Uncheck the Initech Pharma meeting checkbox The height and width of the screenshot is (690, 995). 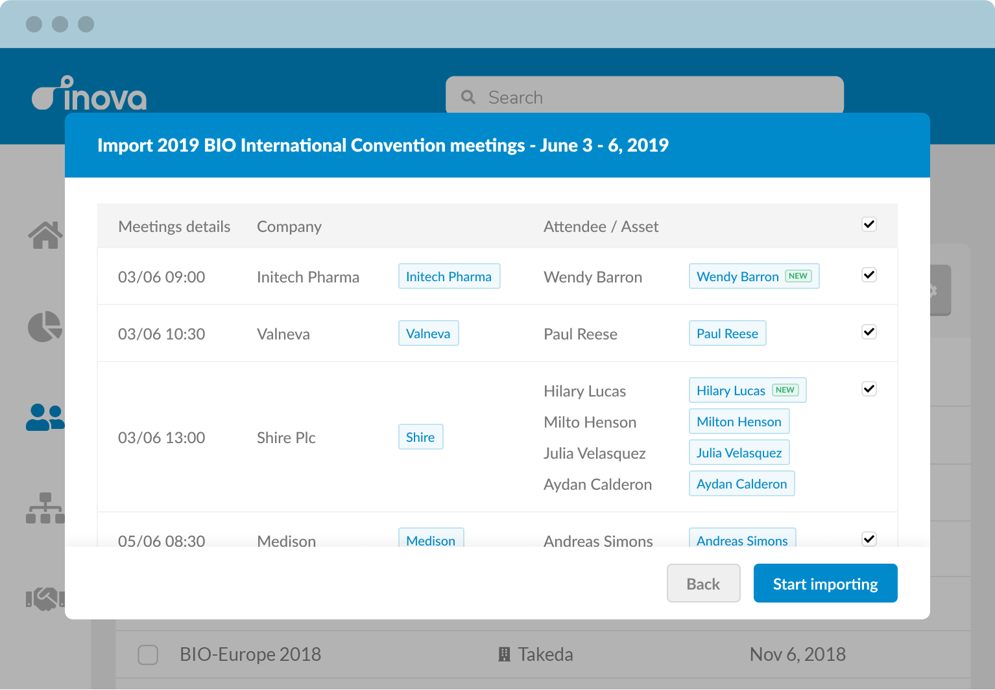[869, 275]
